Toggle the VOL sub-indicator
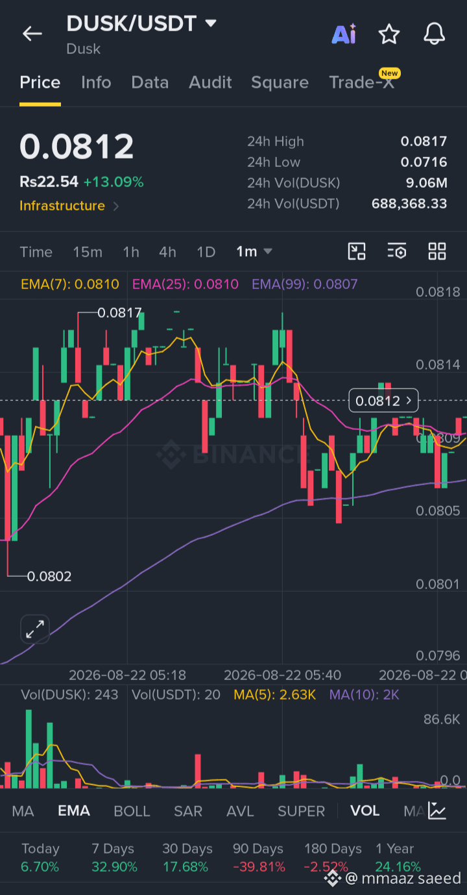467x895 pixels. [x=365, y=811]
